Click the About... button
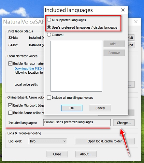This screenshot has height=163, width=144. point(86,154)
